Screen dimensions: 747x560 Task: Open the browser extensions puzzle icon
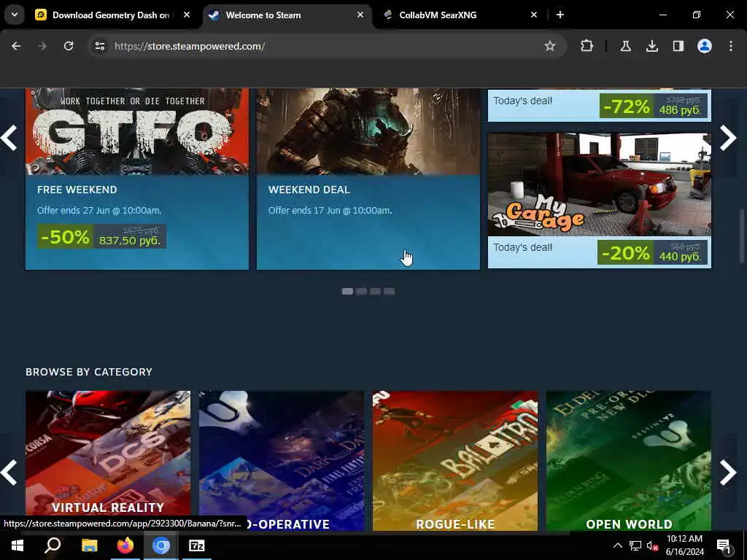click(x=587, y=46)
